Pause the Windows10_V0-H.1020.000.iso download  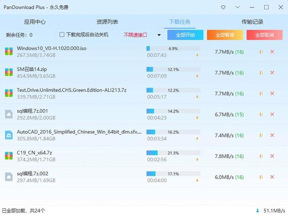[261, 52]
